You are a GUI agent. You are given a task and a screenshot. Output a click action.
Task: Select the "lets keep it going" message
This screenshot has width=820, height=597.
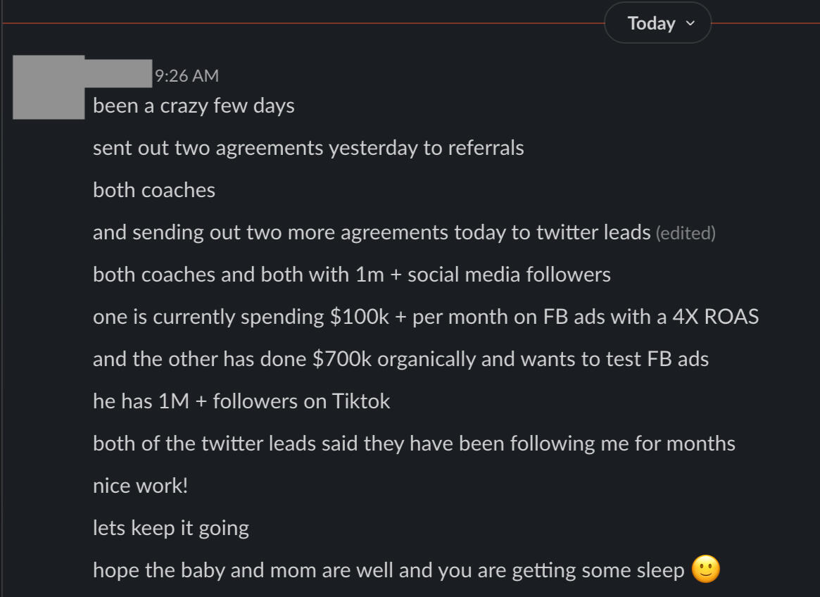click(x=171, y=528)
